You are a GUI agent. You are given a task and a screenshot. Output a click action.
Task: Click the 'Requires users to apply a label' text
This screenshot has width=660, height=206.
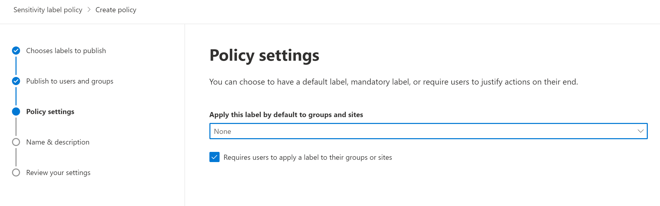pyautogui.click(x=308, y=157)
